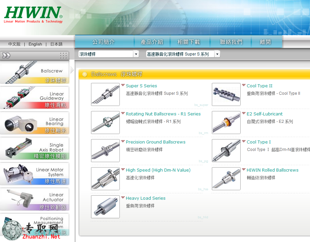Click the High Speed ballscrew thumbnail

coord(105,178)
